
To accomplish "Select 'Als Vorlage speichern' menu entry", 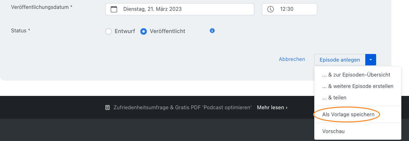I will coord(347,114).
